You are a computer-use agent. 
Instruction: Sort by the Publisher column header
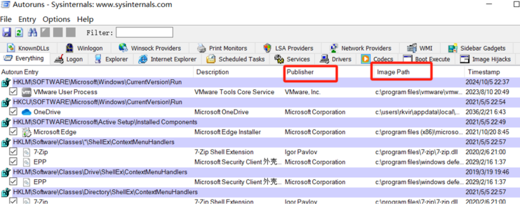[328, 72]
